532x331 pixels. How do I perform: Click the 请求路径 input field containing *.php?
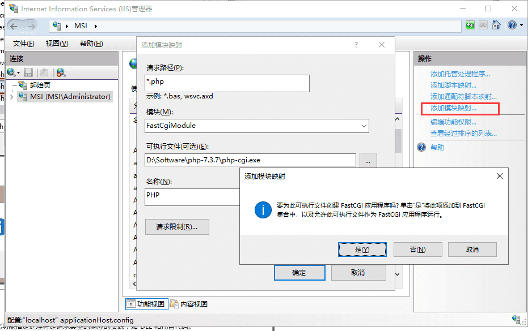click(227, 84)
